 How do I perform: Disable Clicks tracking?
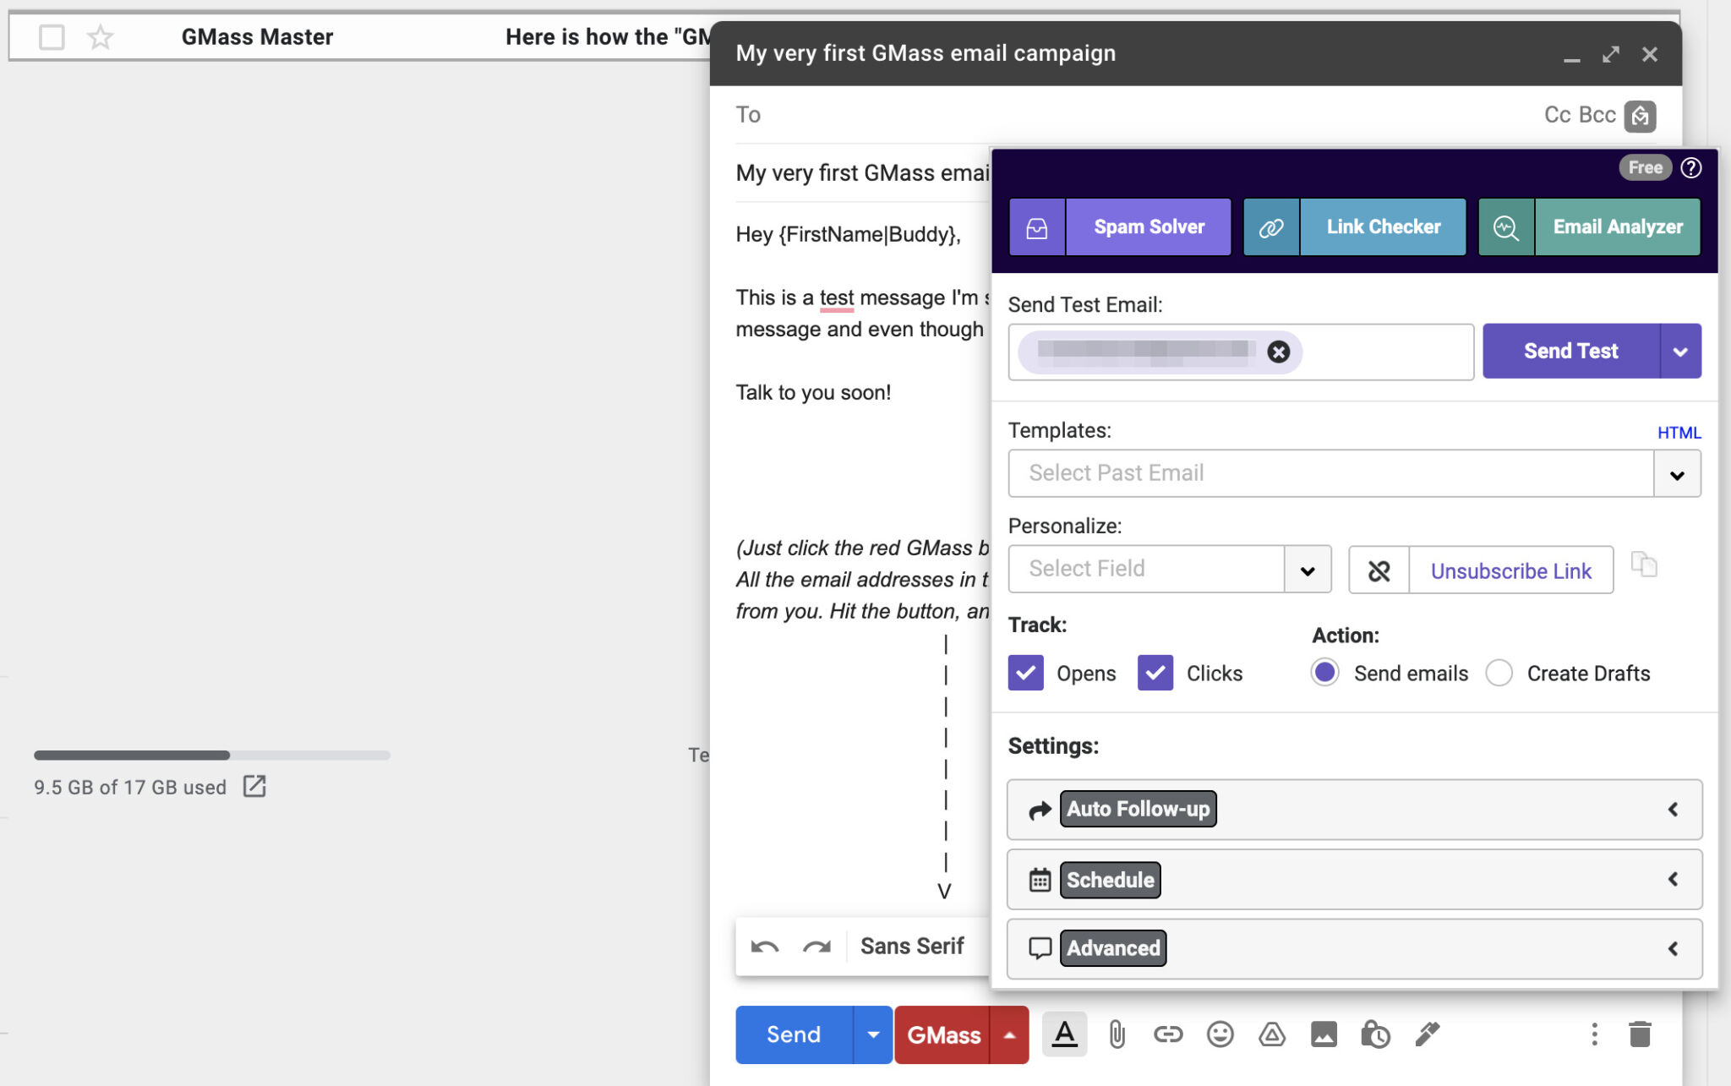1155,673
